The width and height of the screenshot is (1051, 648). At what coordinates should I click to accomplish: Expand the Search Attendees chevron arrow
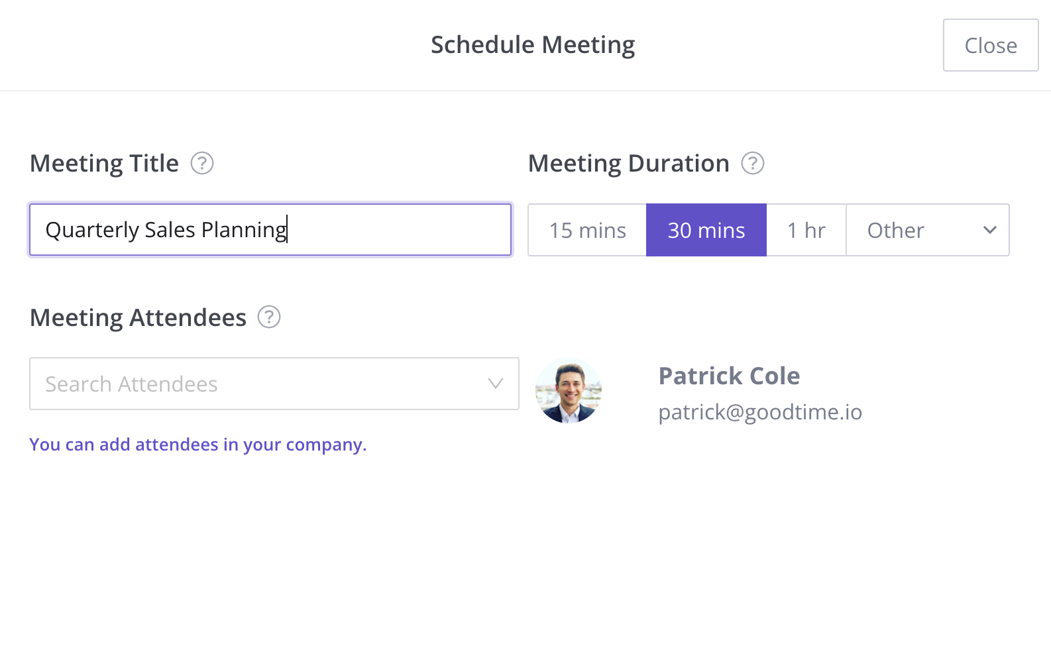(496, 384)
